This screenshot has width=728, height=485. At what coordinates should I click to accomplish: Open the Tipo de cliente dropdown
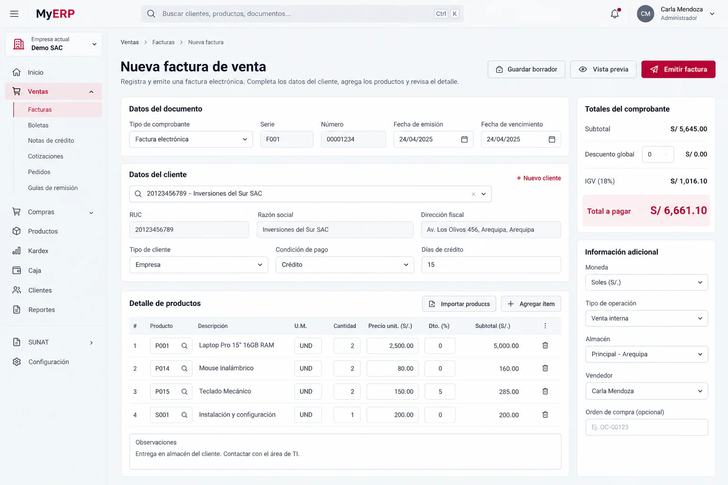tap(199, 265)
